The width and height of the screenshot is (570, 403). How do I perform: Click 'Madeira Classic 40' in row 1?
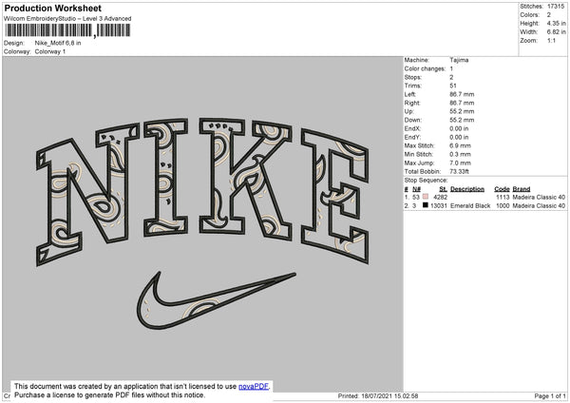coord(539,197)
